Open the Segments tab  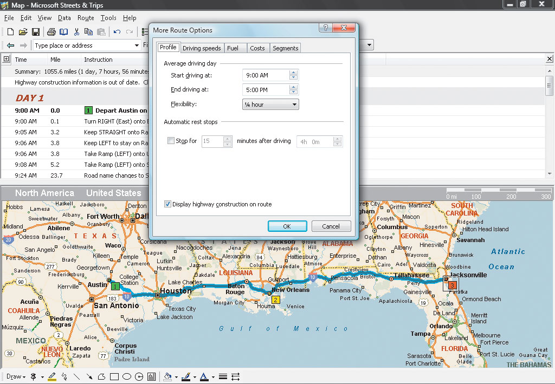[285, 48]
